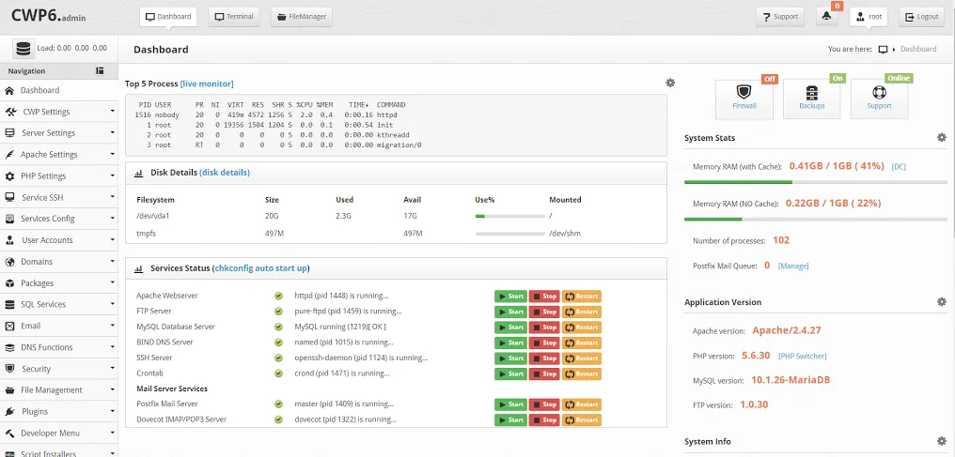Click the Services Status chart icon
Viewport: 955px width, 457px height.
pos(138,268)
